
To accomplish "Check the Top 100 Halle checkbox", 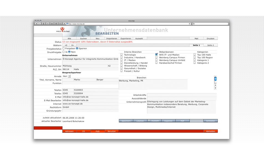I will pyautogui.click(x=195, y=55).
